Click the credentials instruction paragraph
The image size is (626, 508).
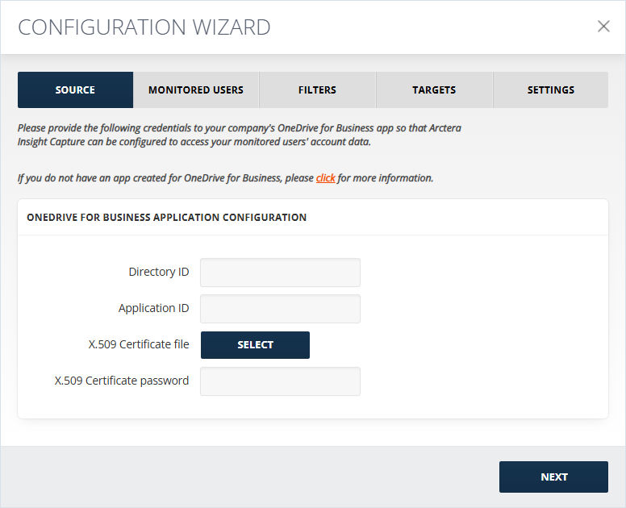click(240, 135)
